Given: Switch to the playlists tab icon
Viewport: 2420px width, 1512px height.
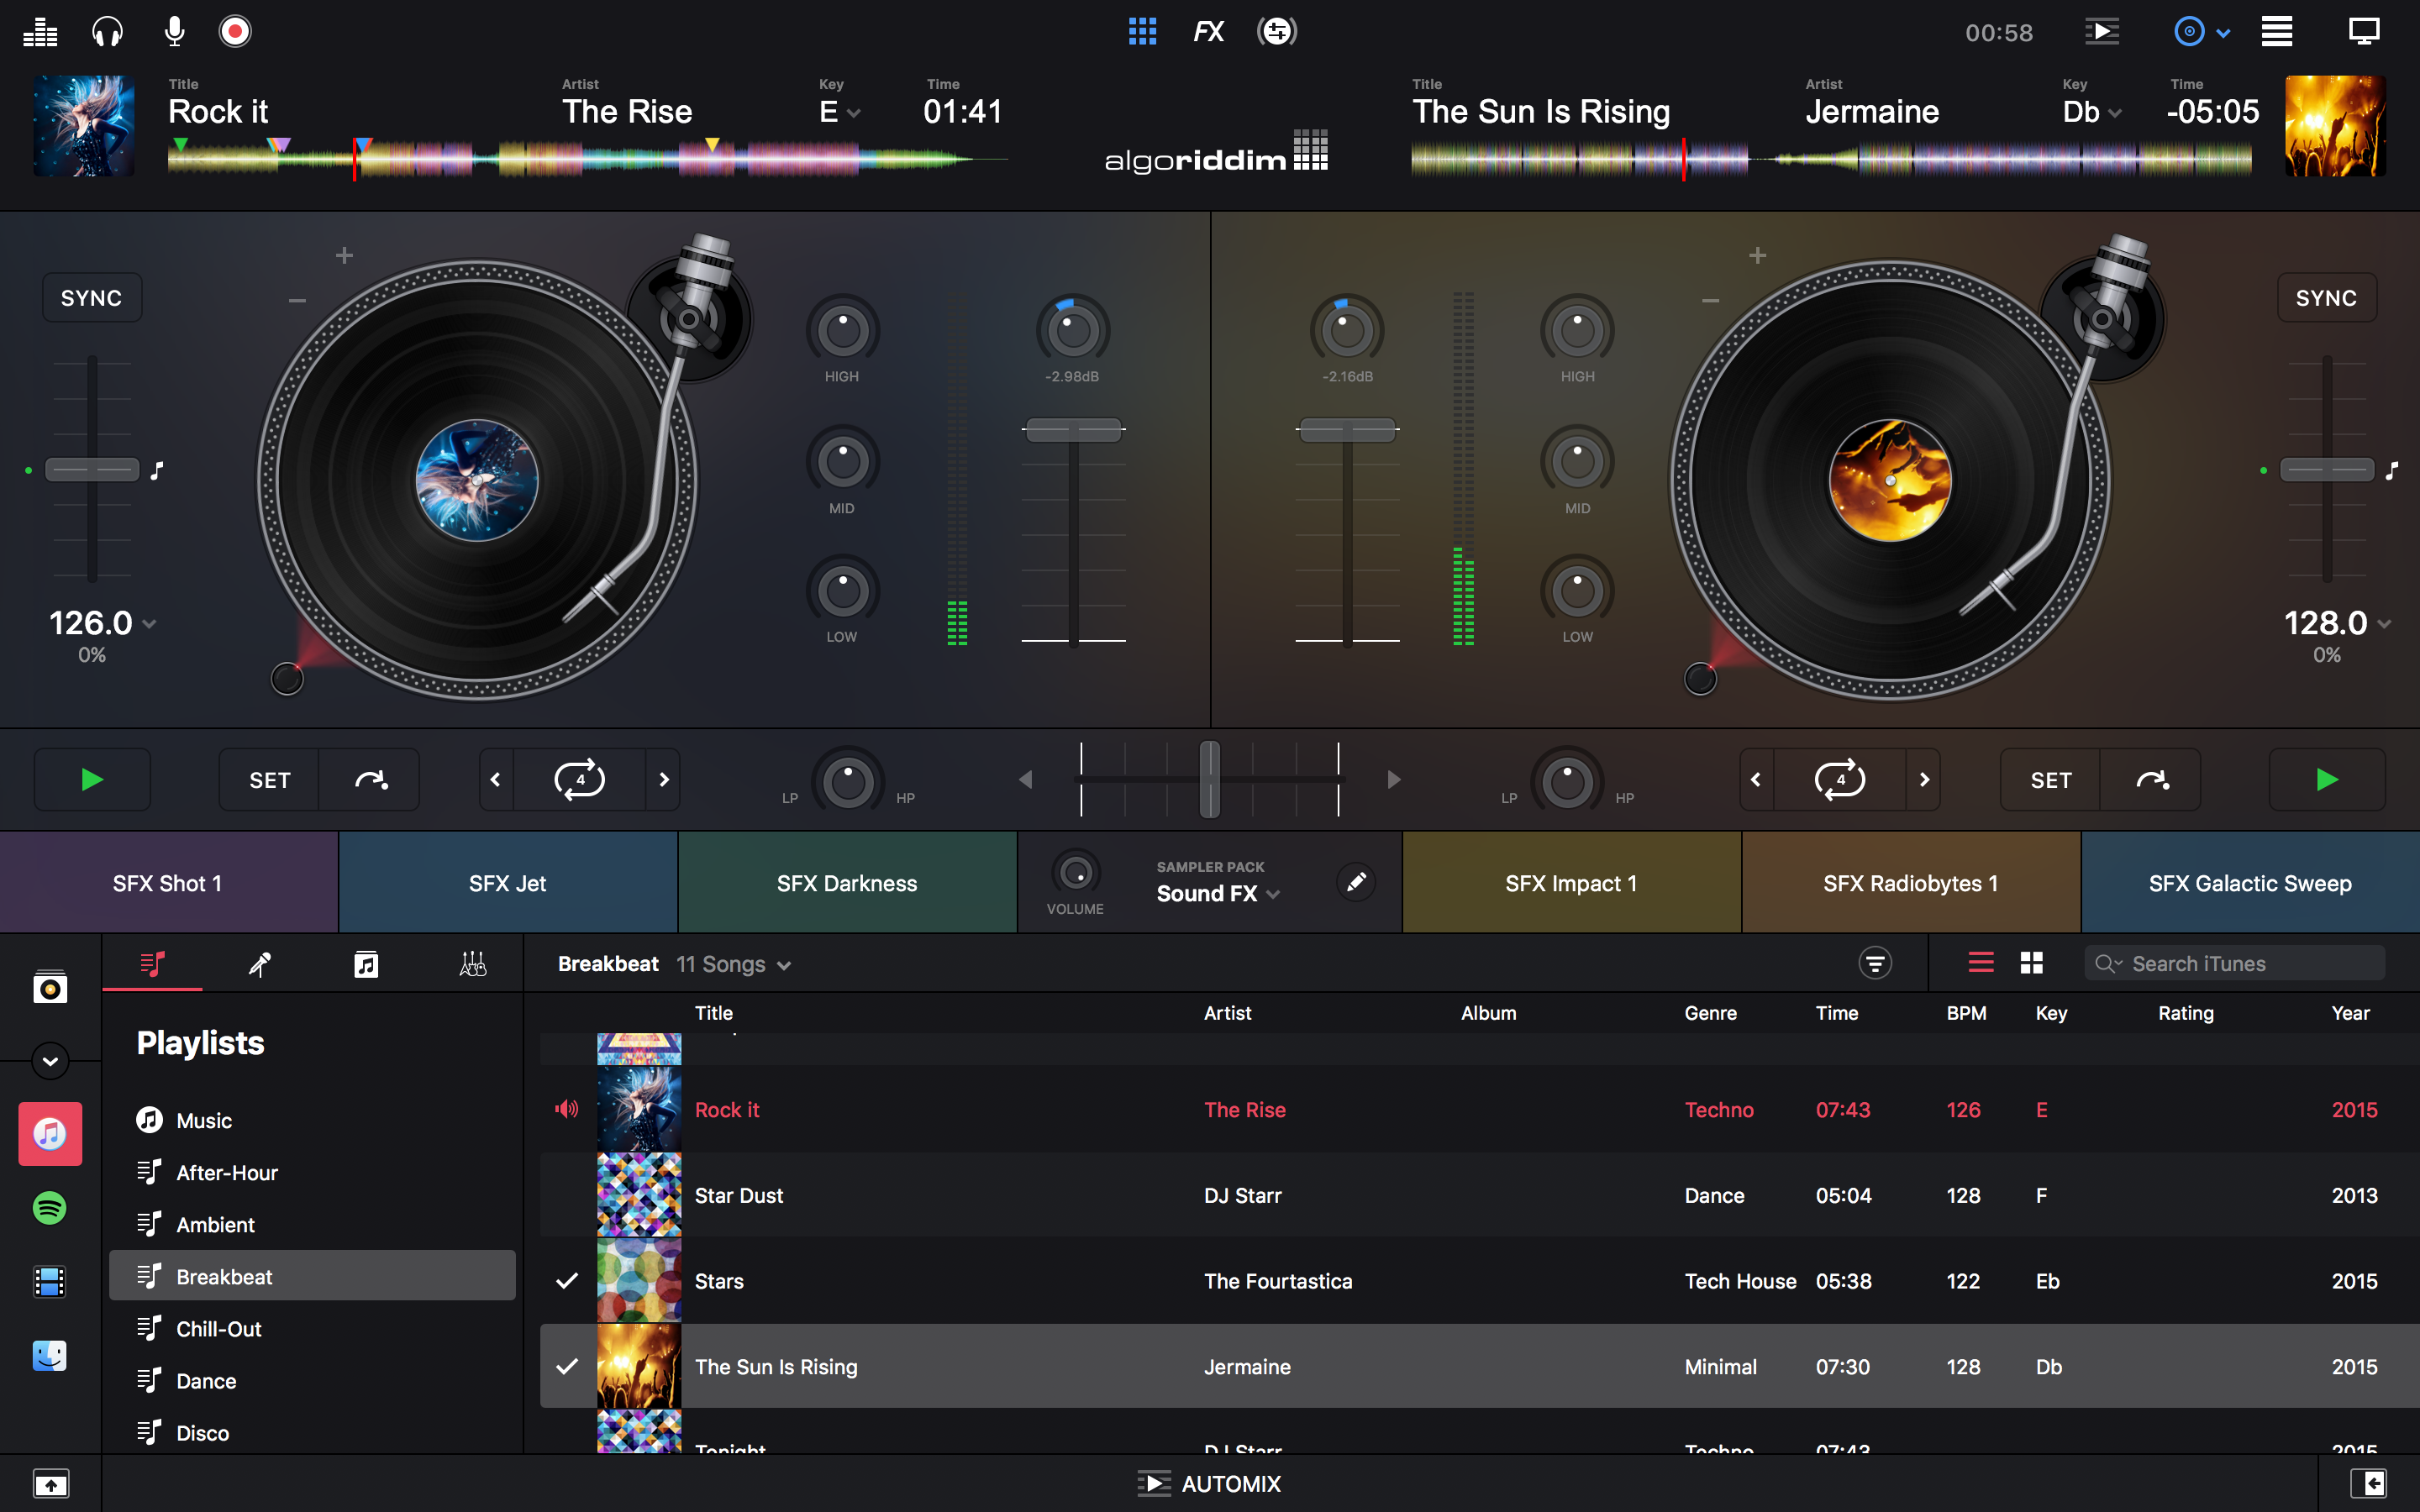Looking at the screenshot, I should tap(152, 964).
